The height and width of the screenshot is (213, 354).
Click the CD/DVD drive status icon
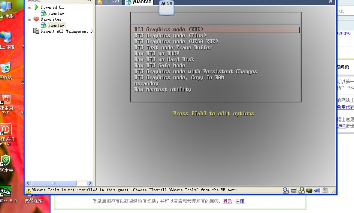click(x=285, y=190)
